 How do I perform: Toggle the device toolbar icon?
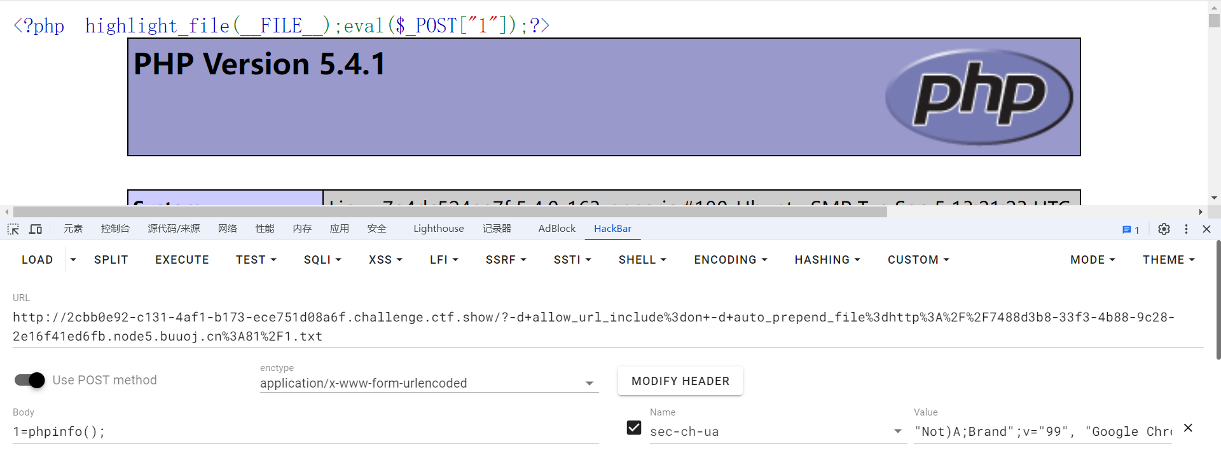36,229
